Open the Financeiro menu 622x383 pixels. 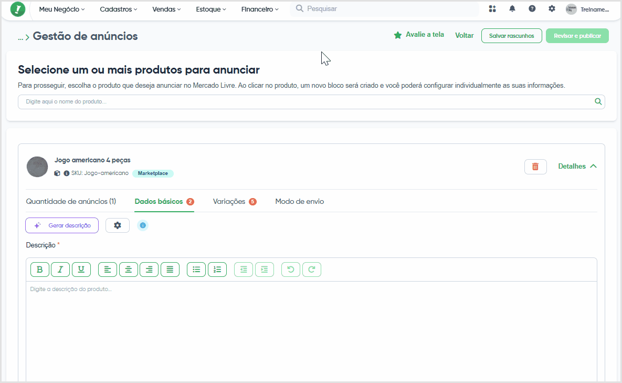click(x=260, y=9)
